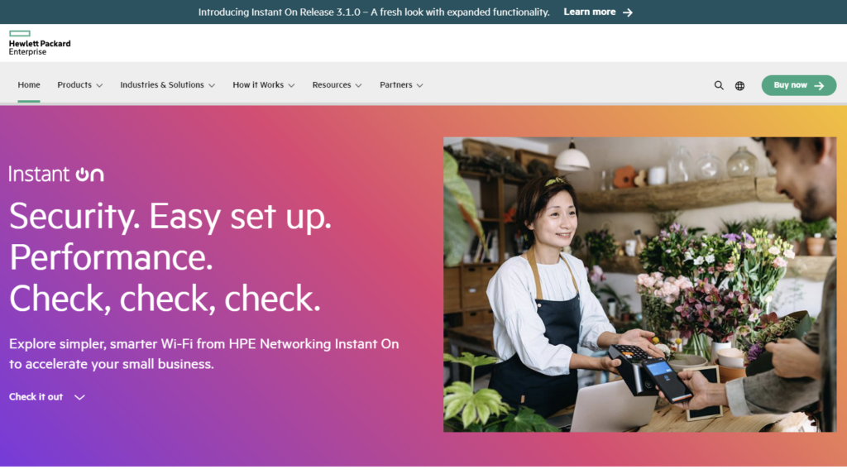Viewport: 847px width, 474px height.
Task: Expand the Industries & Solutions chevron
Action: [212, 85]
